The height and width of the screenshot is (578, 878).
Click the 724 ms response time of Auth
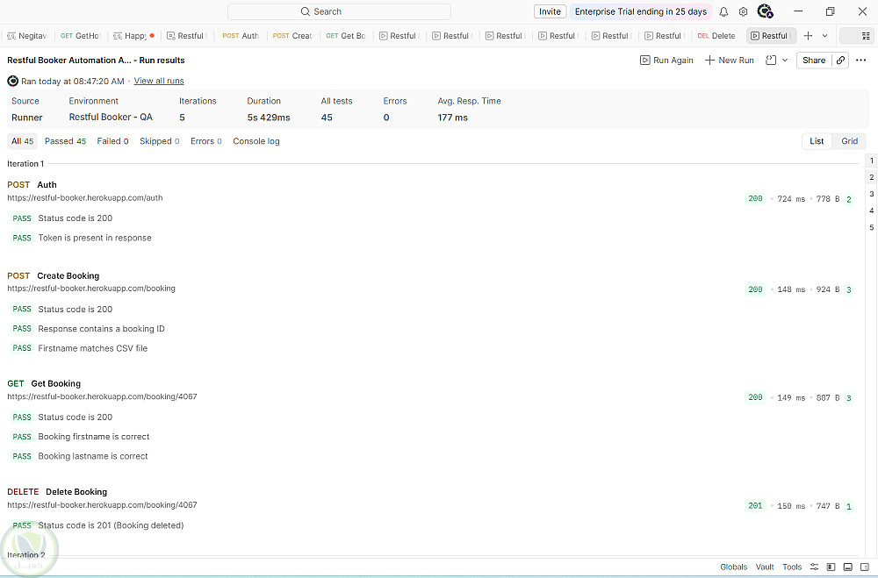point(791,198)
